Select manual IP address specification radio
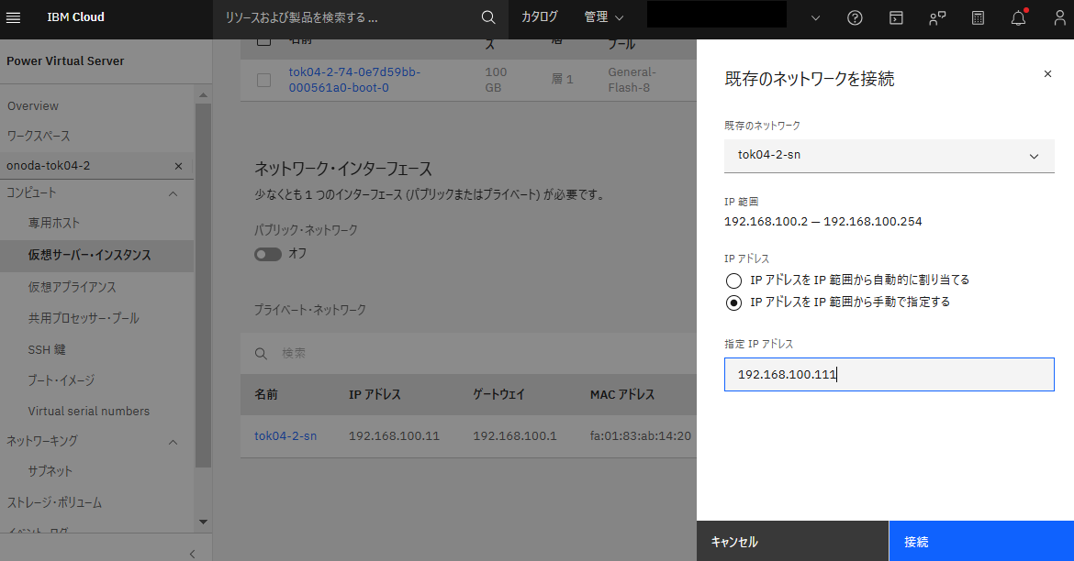Viewport: 1074px width, 561px height. [733, 302]
